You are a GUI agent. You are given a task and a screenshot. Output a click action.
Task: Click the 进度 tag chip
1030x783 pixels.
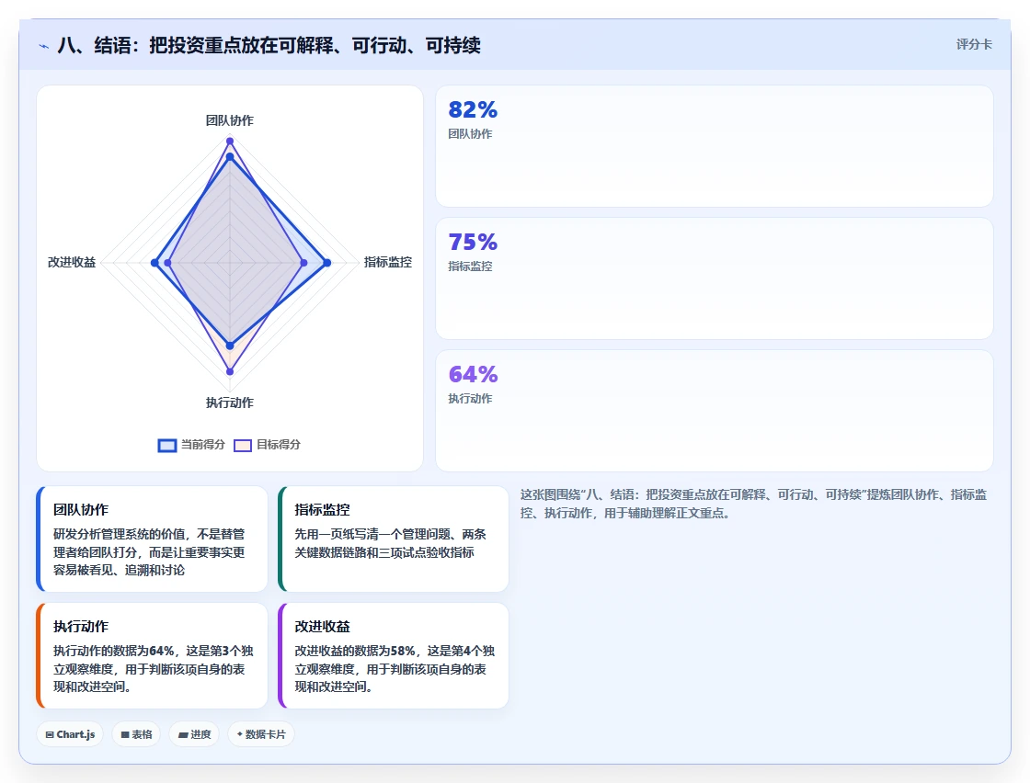pyautogui.click(x=194, y=734)
